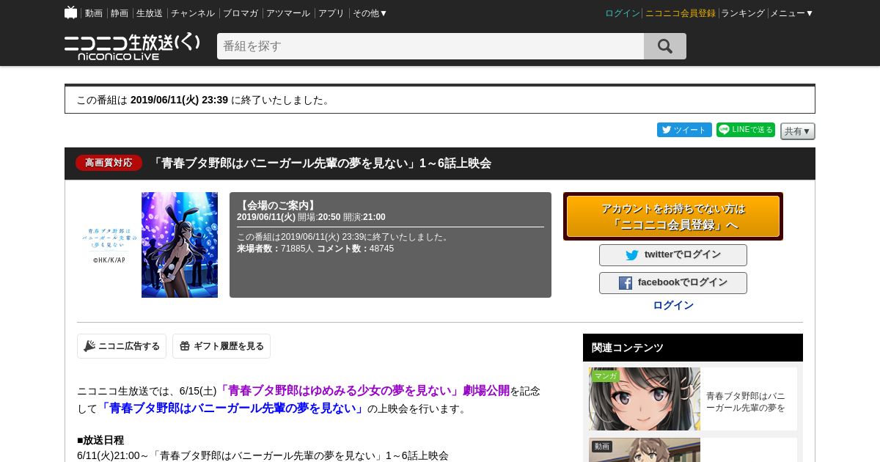Click the ツイート Twitter share button
The height and width of the screenshot is (462, 880).
coord(684,130)
